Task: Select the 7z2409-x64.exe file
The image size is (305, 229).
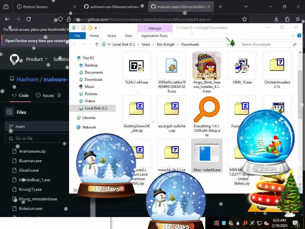Action: pyautogui.click(x=136, y=68)
